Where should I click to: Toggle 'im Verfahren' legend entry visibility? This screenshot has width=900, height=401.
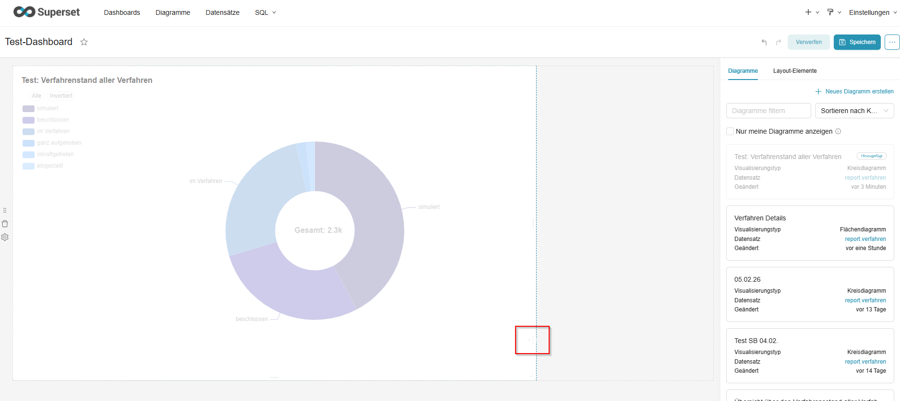pos(53,131)
